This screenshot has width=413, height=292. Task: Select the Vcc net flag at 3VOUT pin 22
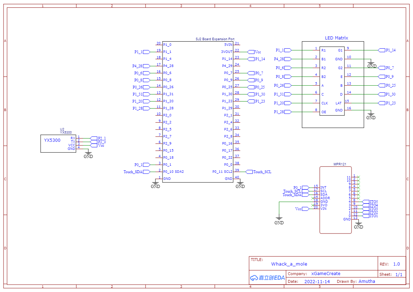255,52
